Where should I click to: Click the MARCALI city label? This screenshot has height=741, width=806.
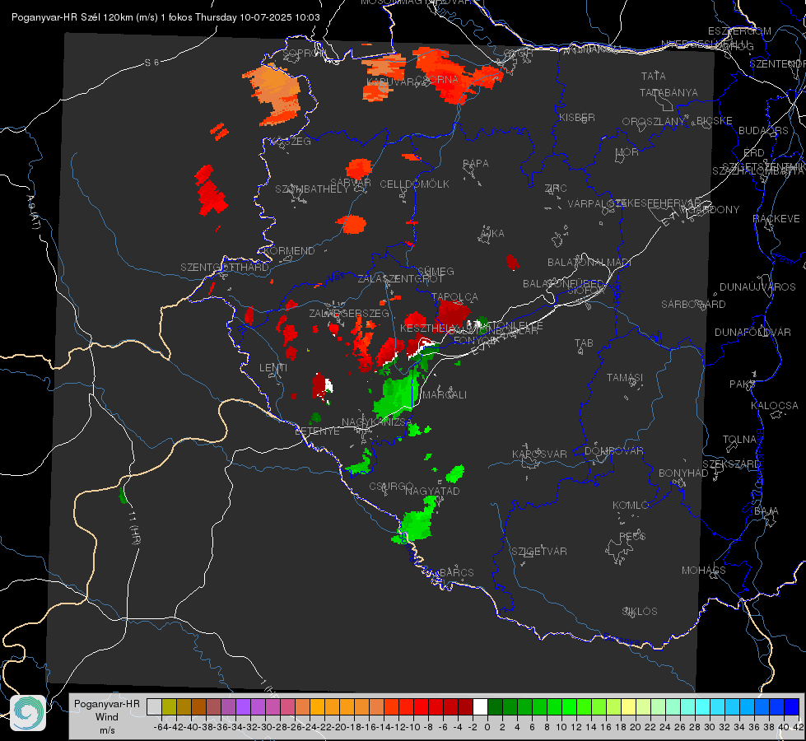[444, 395]
